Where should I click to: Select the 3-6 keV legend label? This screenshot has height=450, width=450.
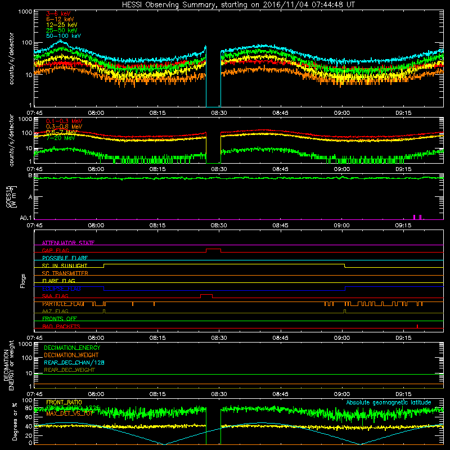58,13
